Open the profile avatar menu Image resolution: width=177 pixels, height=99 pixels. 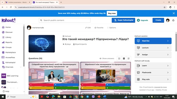168,20
